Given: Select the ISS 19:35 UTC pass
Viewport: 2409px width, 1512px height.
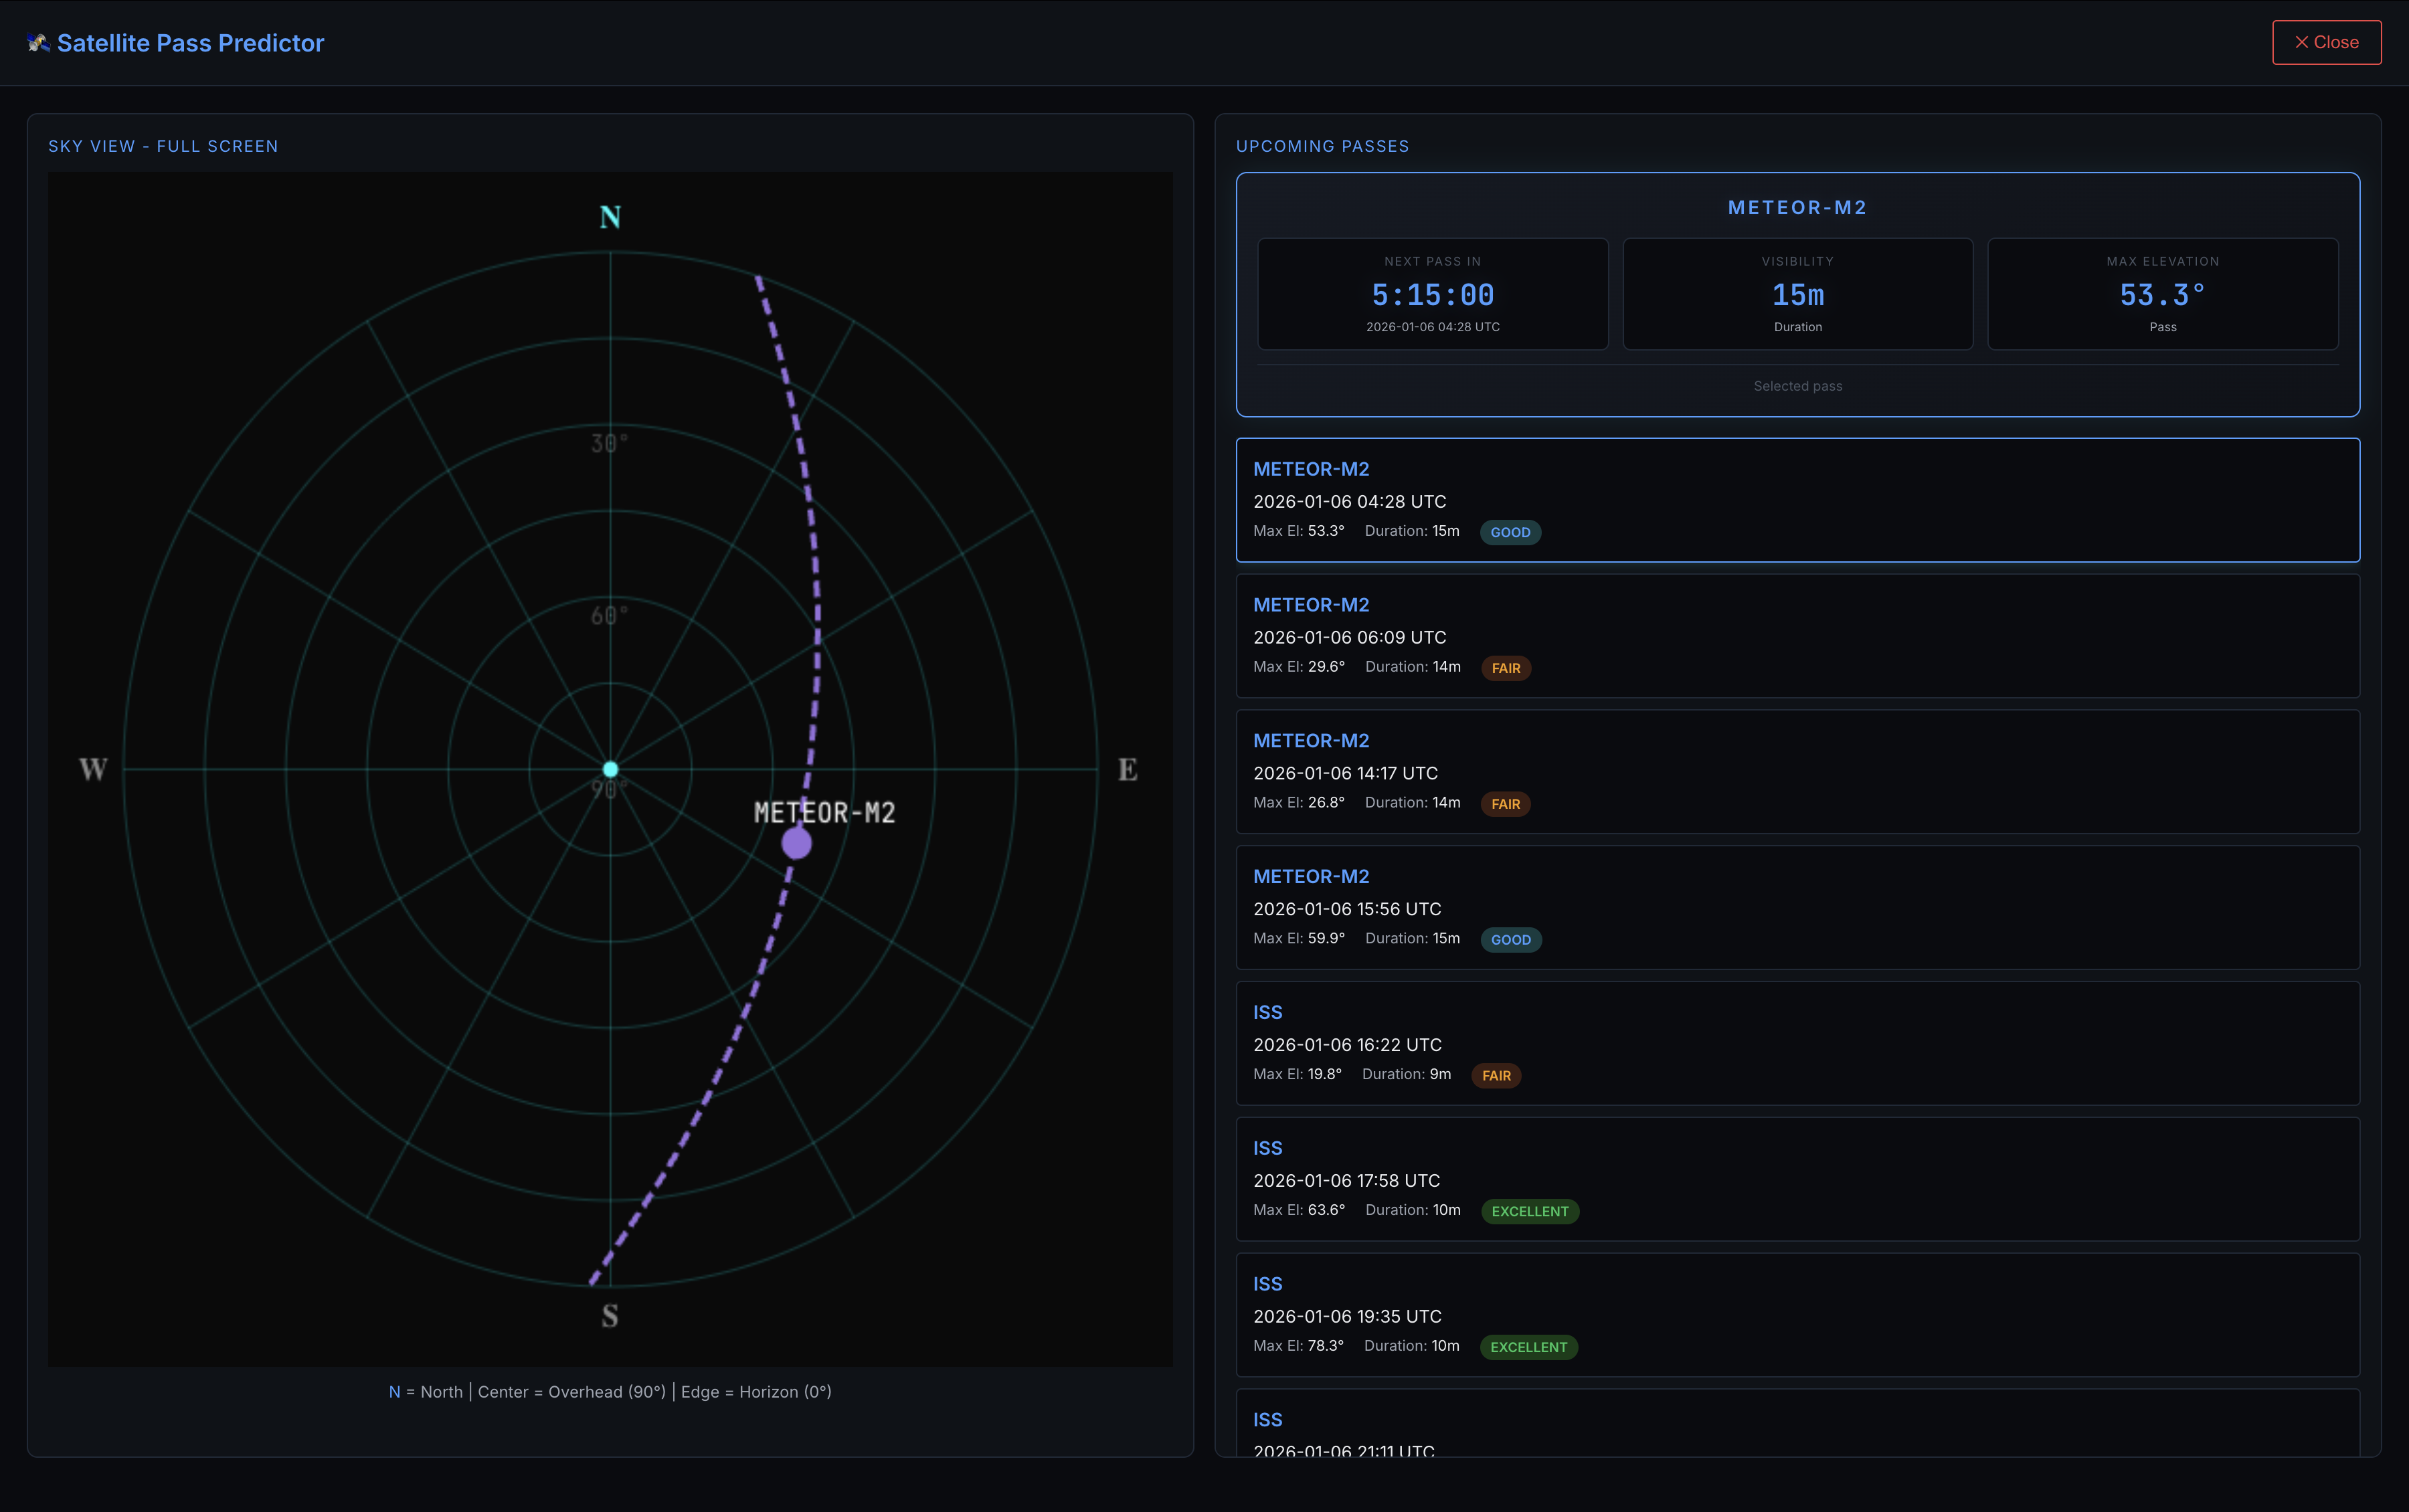Looking at the screenshot, I should pos(1797,1315).
